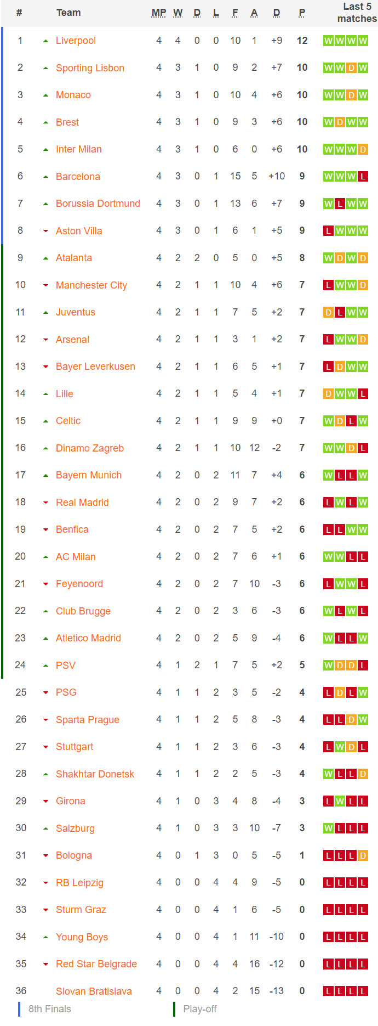Click Borussia Dortmund's red L result badge
Viewport: 378px width, 1026px height.
pos(340,204)
